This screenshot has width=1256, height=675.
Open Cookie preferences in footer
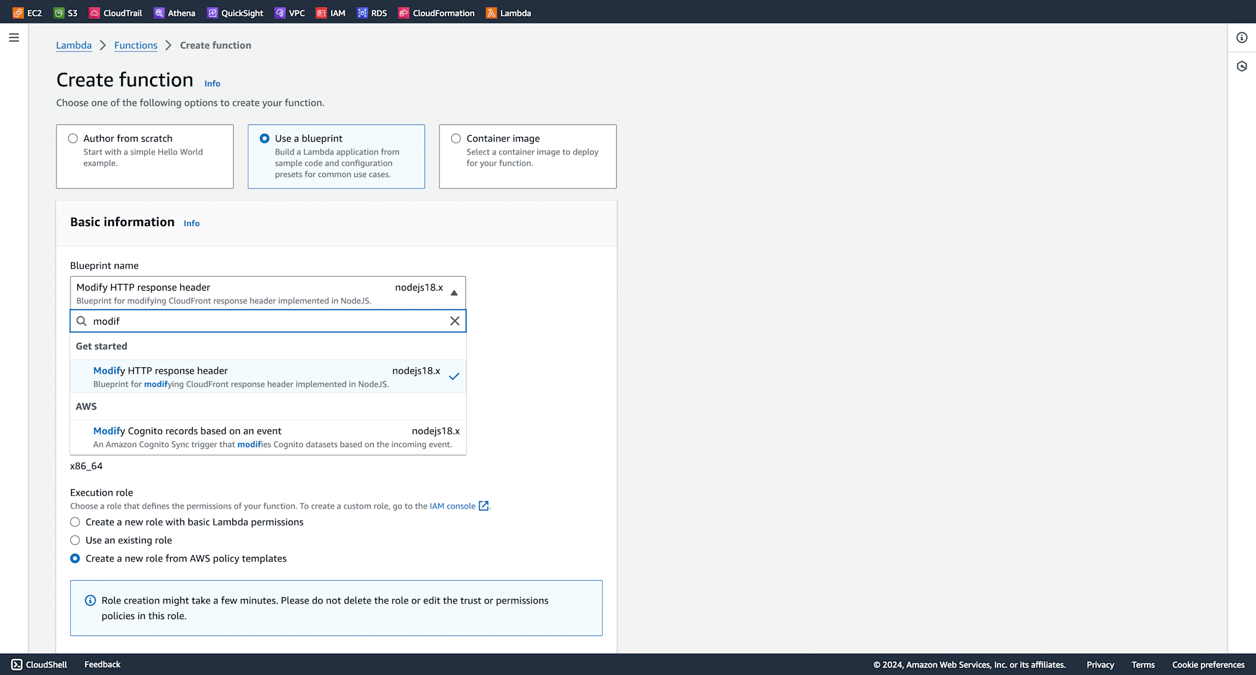click(x=1208, y=664)
